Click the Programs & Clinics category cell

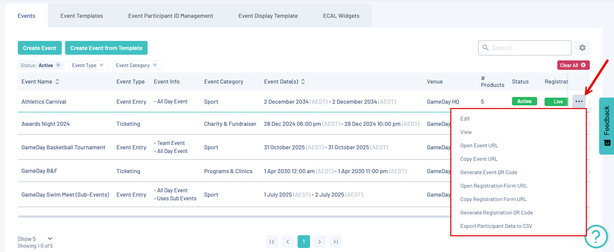point(228,171)
